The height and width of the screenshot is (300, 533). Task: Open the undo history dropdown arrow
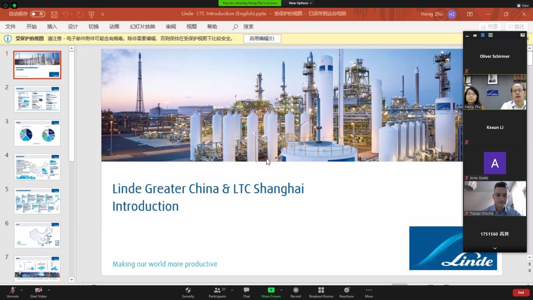click(72, 14)
